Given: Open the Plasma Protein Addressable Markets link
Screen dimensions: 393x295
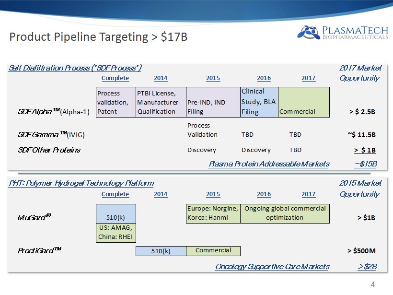Looking at the screenshot, I should (269, 164).
